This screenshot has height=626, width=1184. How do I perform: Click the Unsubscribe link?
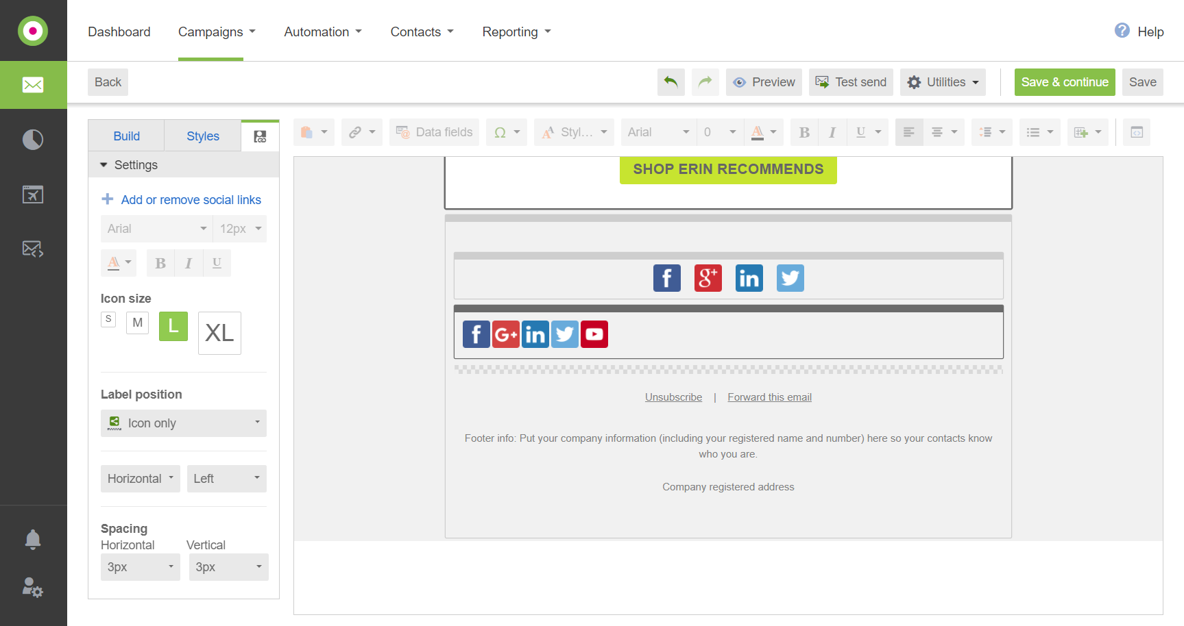(x=673, y=397)
